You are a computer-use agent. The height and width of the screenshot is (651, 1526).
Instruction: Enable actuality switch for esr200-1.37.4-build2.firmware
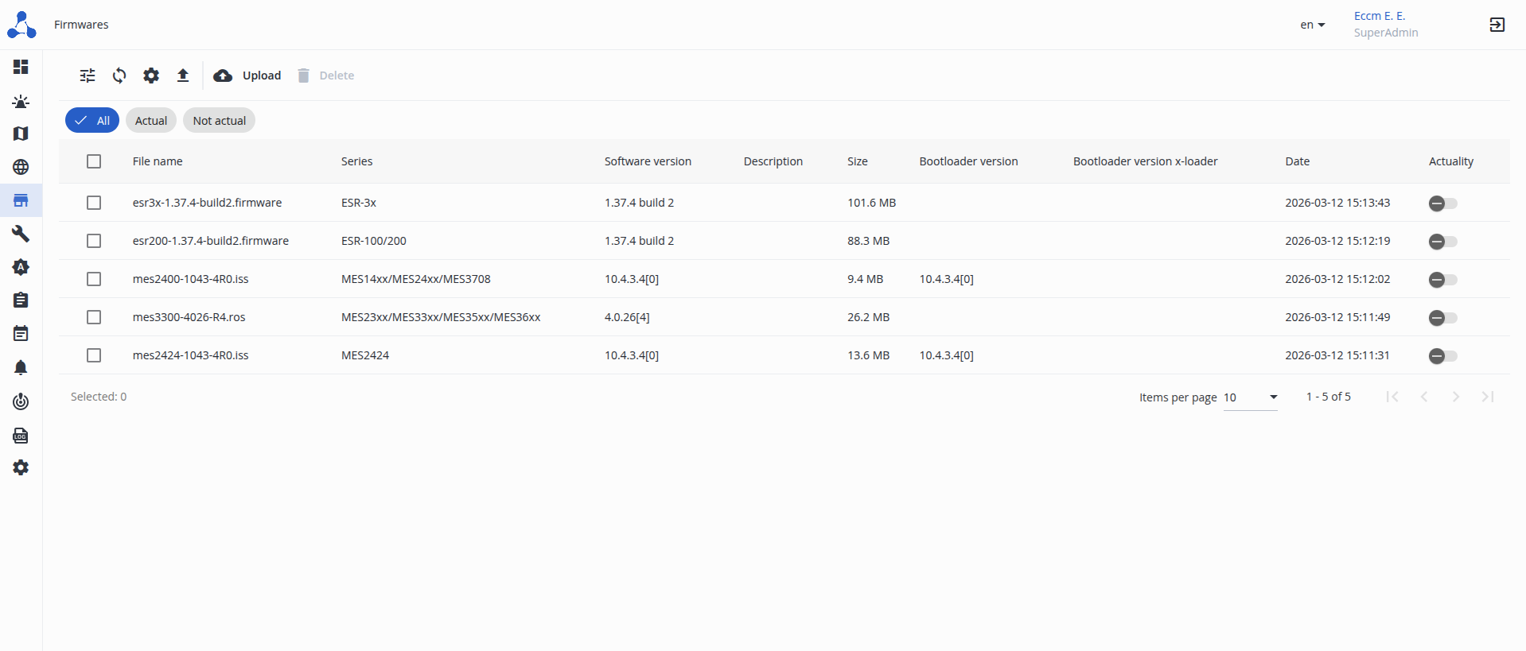1442,242
